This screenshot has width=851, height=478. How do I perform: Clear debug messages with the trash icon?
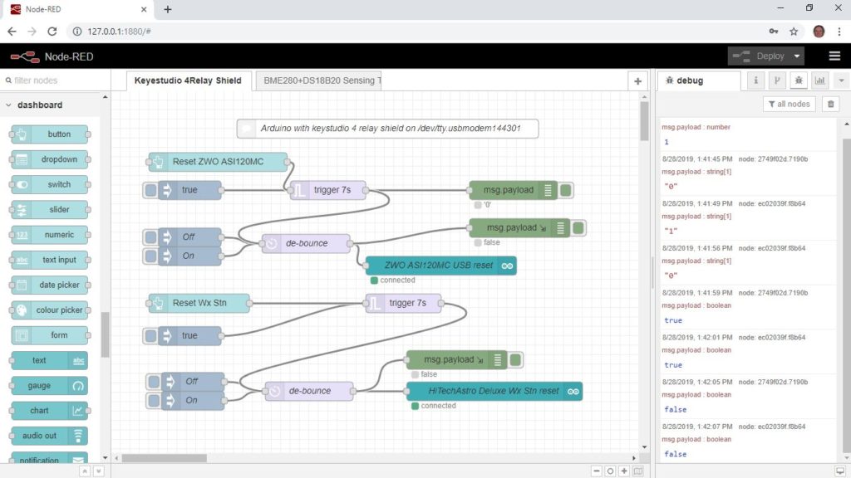tap(830, 104)
